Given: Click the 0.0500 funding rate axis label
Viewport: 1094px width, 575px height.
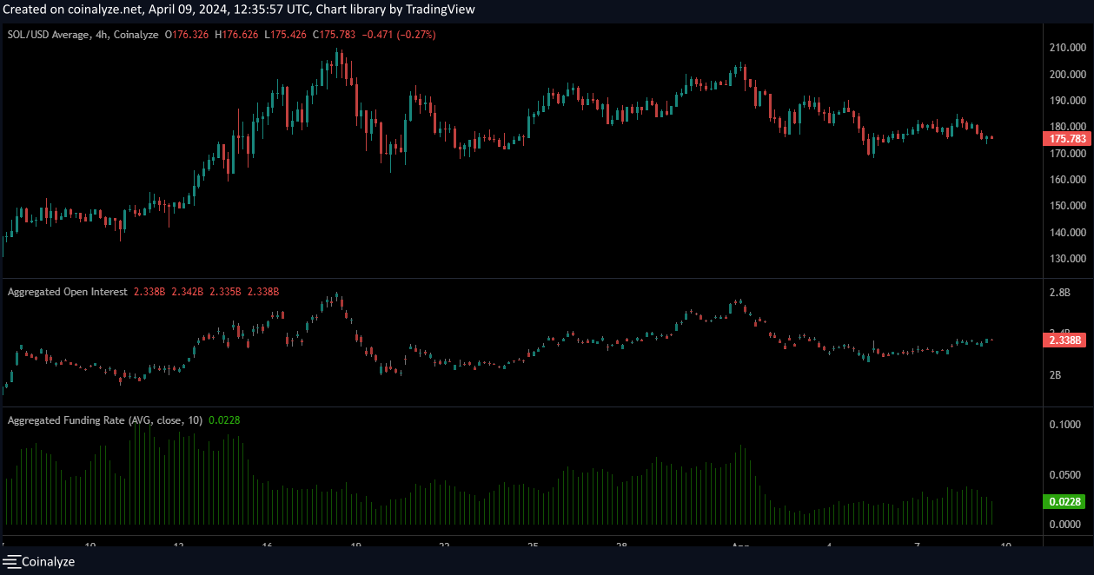Looking at the screenshot, I should point(1064,475).
